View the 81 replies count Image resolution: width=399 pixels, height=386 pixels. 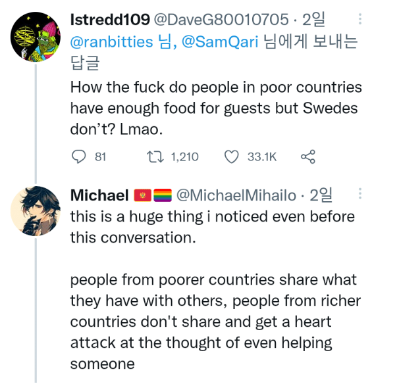(100, 157)
